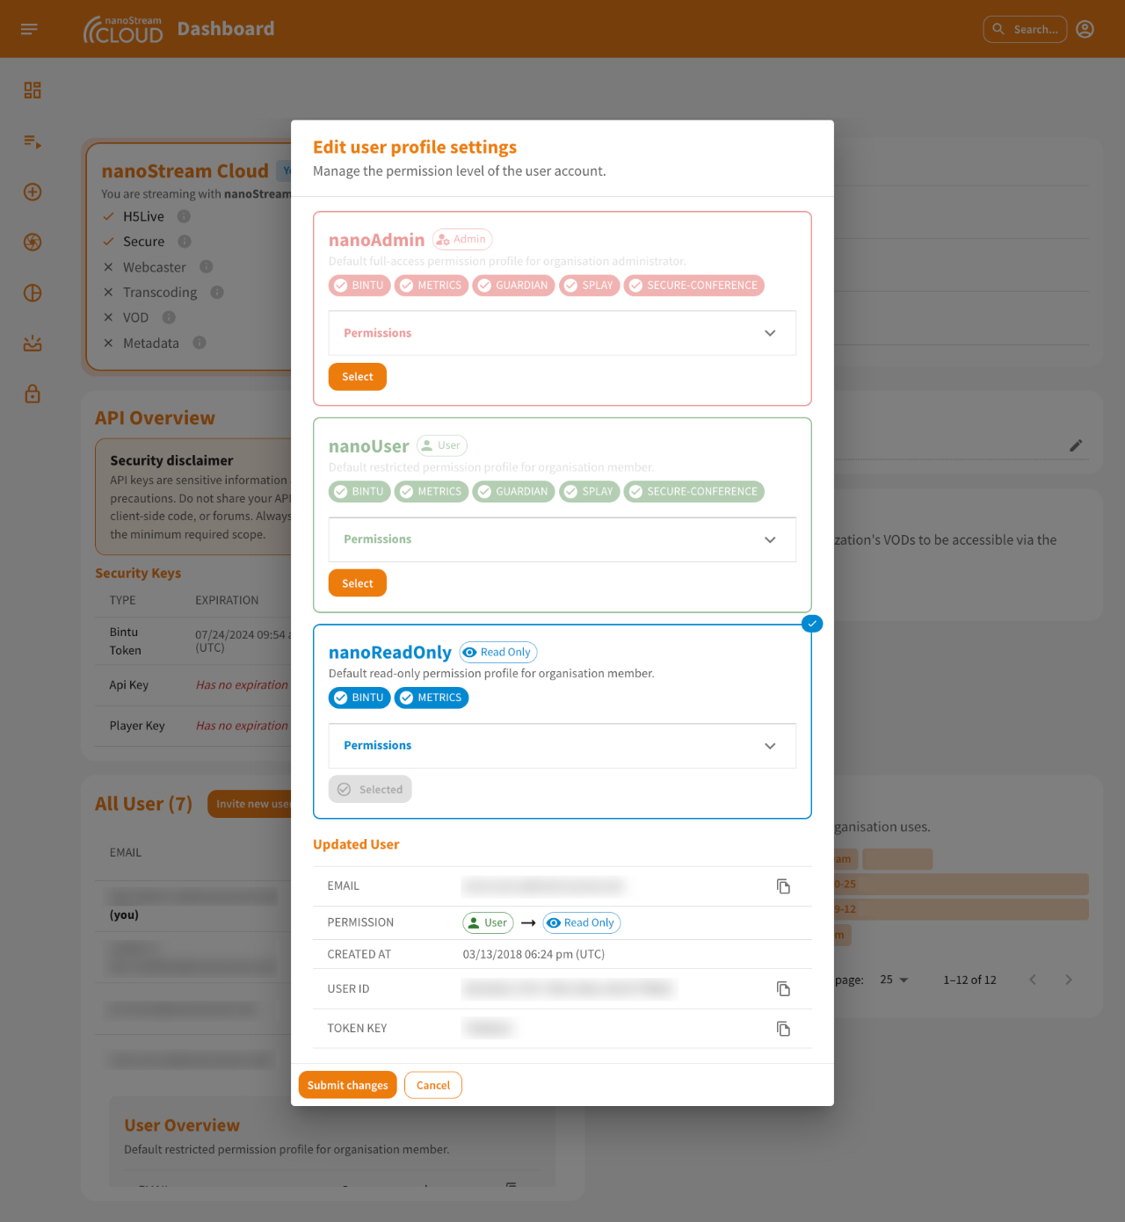This screenshot has width=1125, height=1222.
Task: Click the Invite new user button
Action: pyautogui.click(x=250, y=804)
